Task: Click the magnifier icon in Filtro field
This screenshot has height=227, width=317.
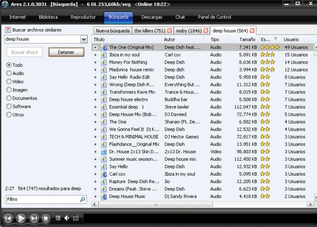Action: 82,199
